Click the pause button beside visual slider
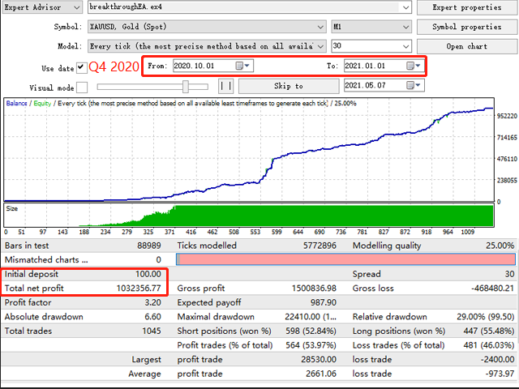The height and width of the screenshot is (389, 519). 226,86
